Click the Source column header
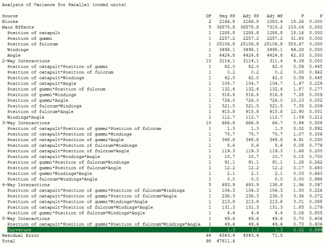326x246 pixels. pyautogui.click(x=10, y=16)
